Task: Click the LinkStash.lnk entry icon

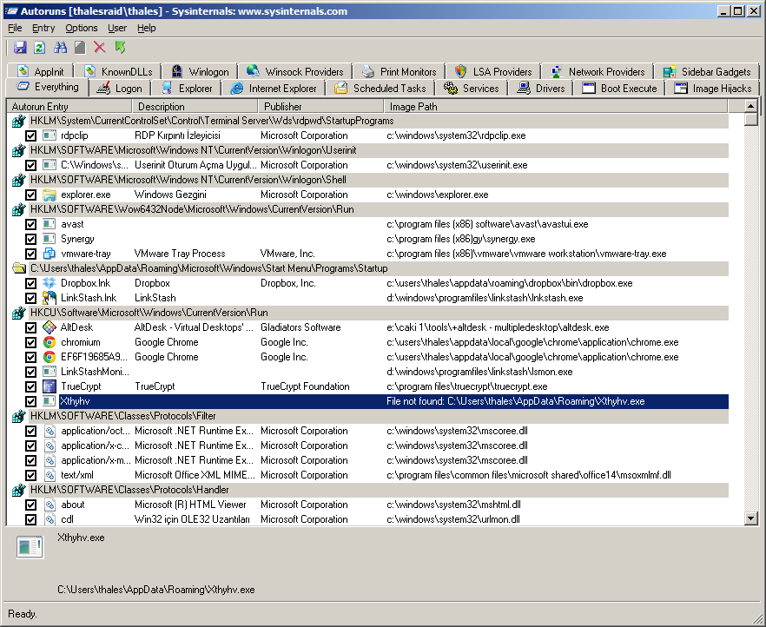Action: (50, 298)
